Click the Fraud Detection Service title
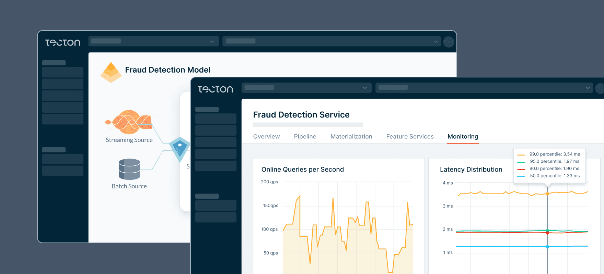The image size is (604, 274). [301, 115]
